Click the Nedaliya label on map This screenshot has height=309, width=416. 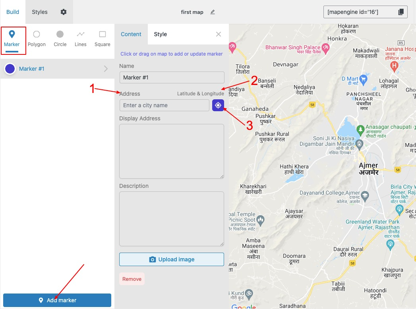click(x=304, y=90)
